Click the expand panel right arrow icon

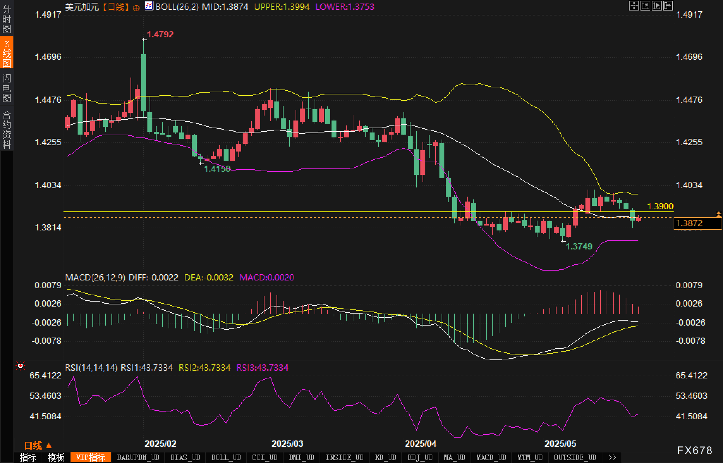point(668,6)
